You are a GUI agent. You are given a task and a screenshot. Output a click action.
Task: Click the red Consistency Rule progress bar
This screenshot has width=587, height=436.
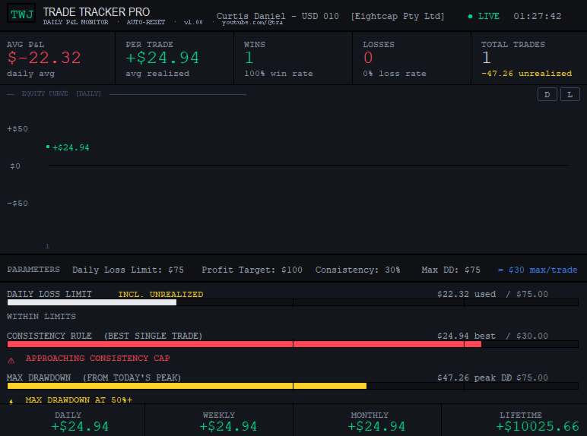click(293, 344)
